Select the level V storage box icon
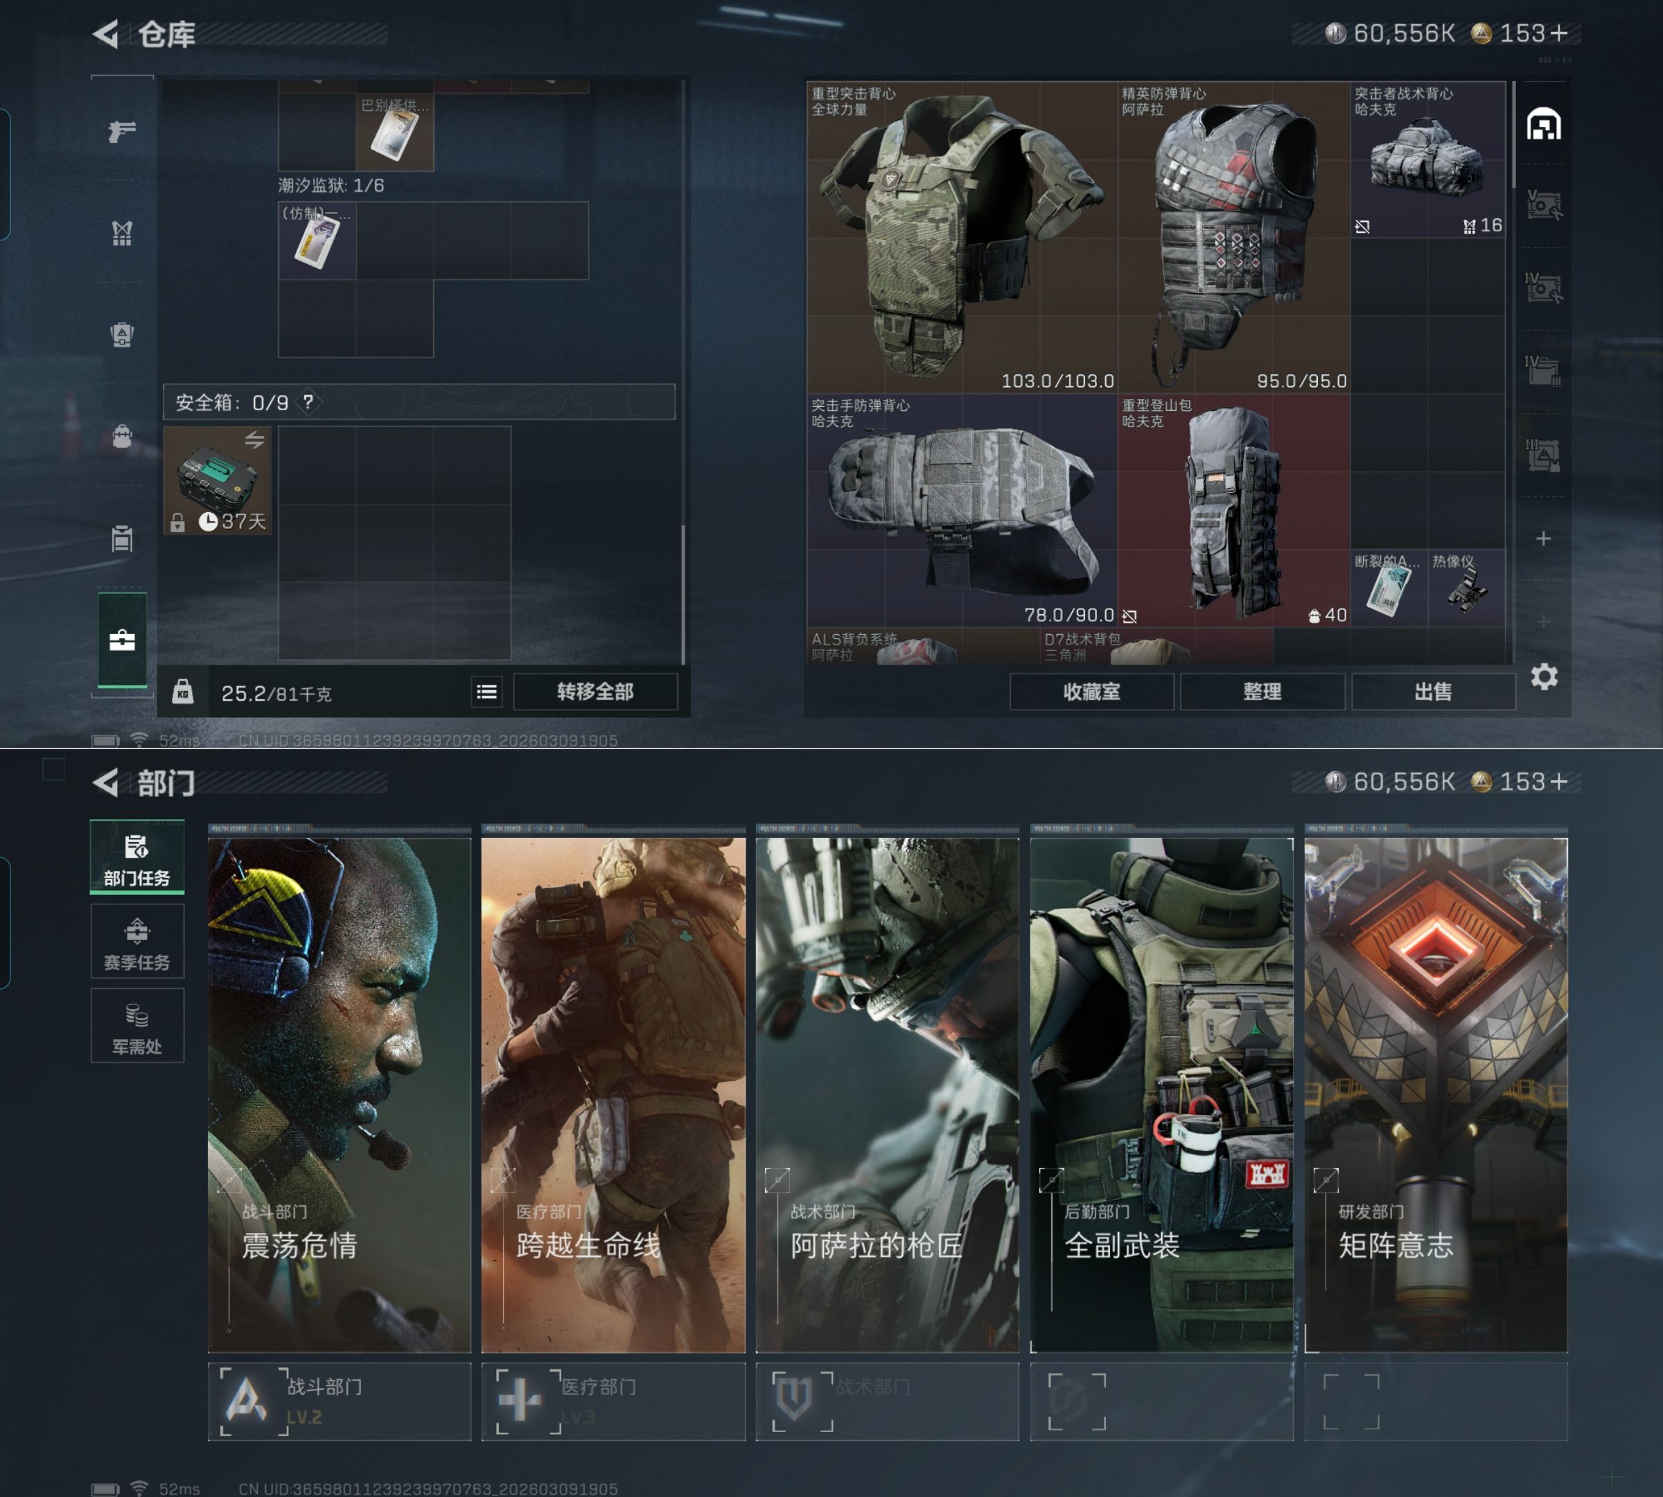Viewport: 1663px width, 1497px height. pyautogui.click(x=1544, y=205)
